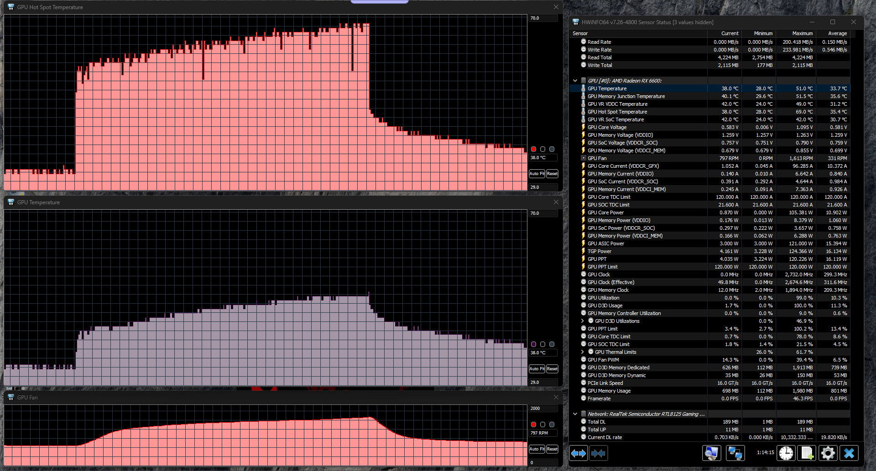This screenshot has height=471, width=876.
Task: Edit max value 70.0 in Hot Spot graph
Action: click(543, 18)
